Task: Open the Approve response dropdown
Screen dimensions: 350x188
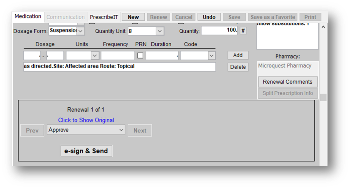Action: click(86, 130)
